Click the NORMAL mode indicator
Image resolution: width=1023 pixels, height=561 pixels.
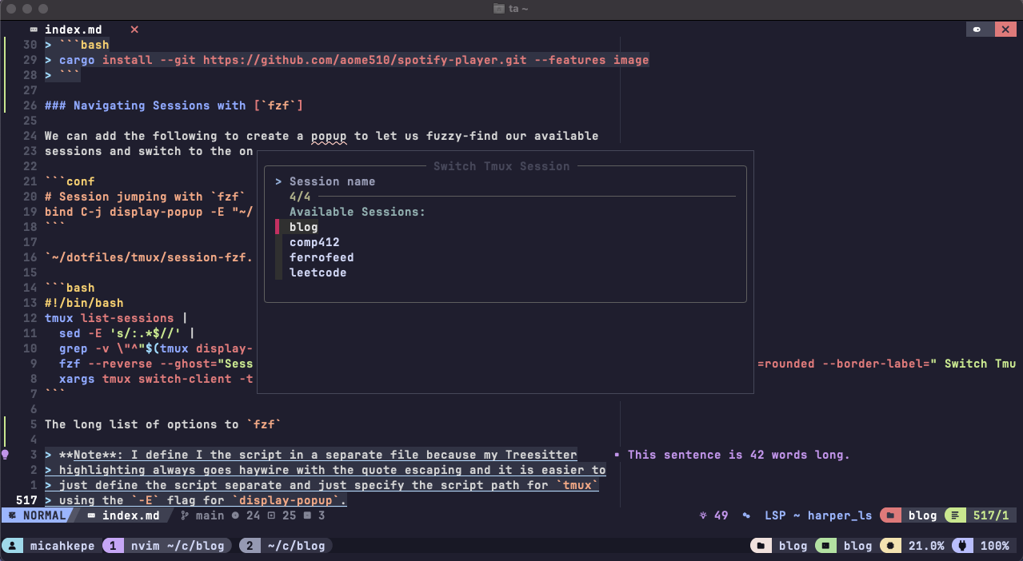pyautogui.click(x=37, y=515)
